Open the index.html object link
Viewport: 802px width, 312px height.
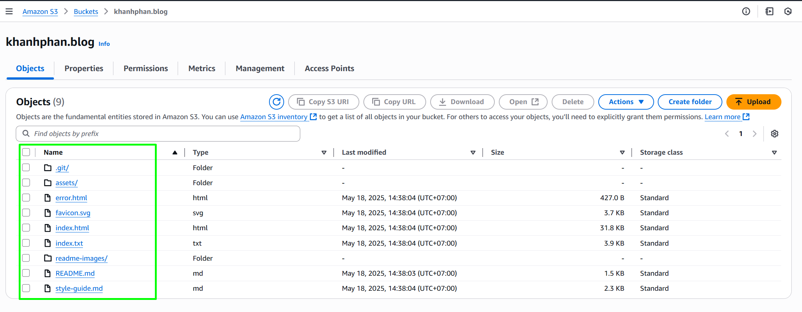(72, 228)
